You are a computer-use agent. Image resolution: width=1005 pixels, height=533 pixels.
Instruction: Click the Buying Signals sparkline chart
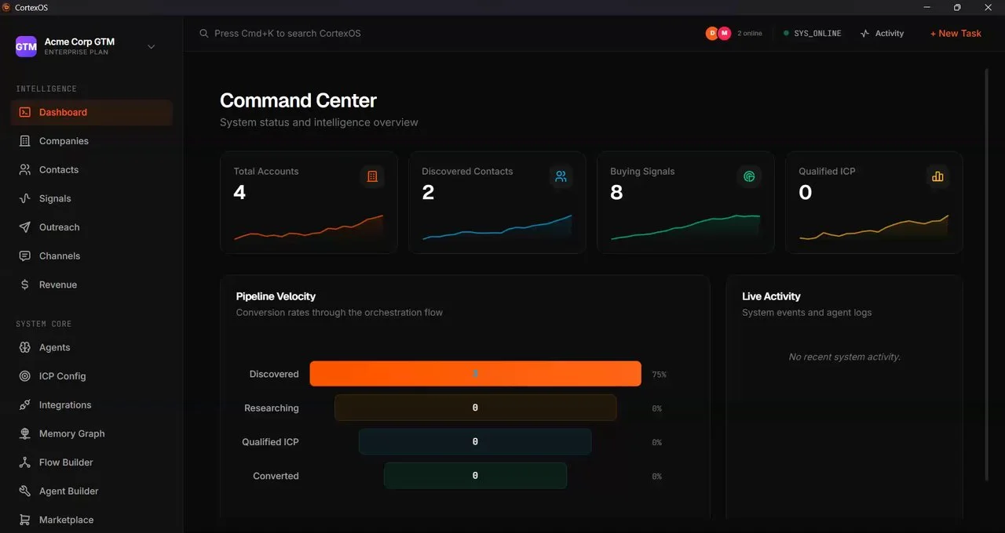tap(685, 227)
